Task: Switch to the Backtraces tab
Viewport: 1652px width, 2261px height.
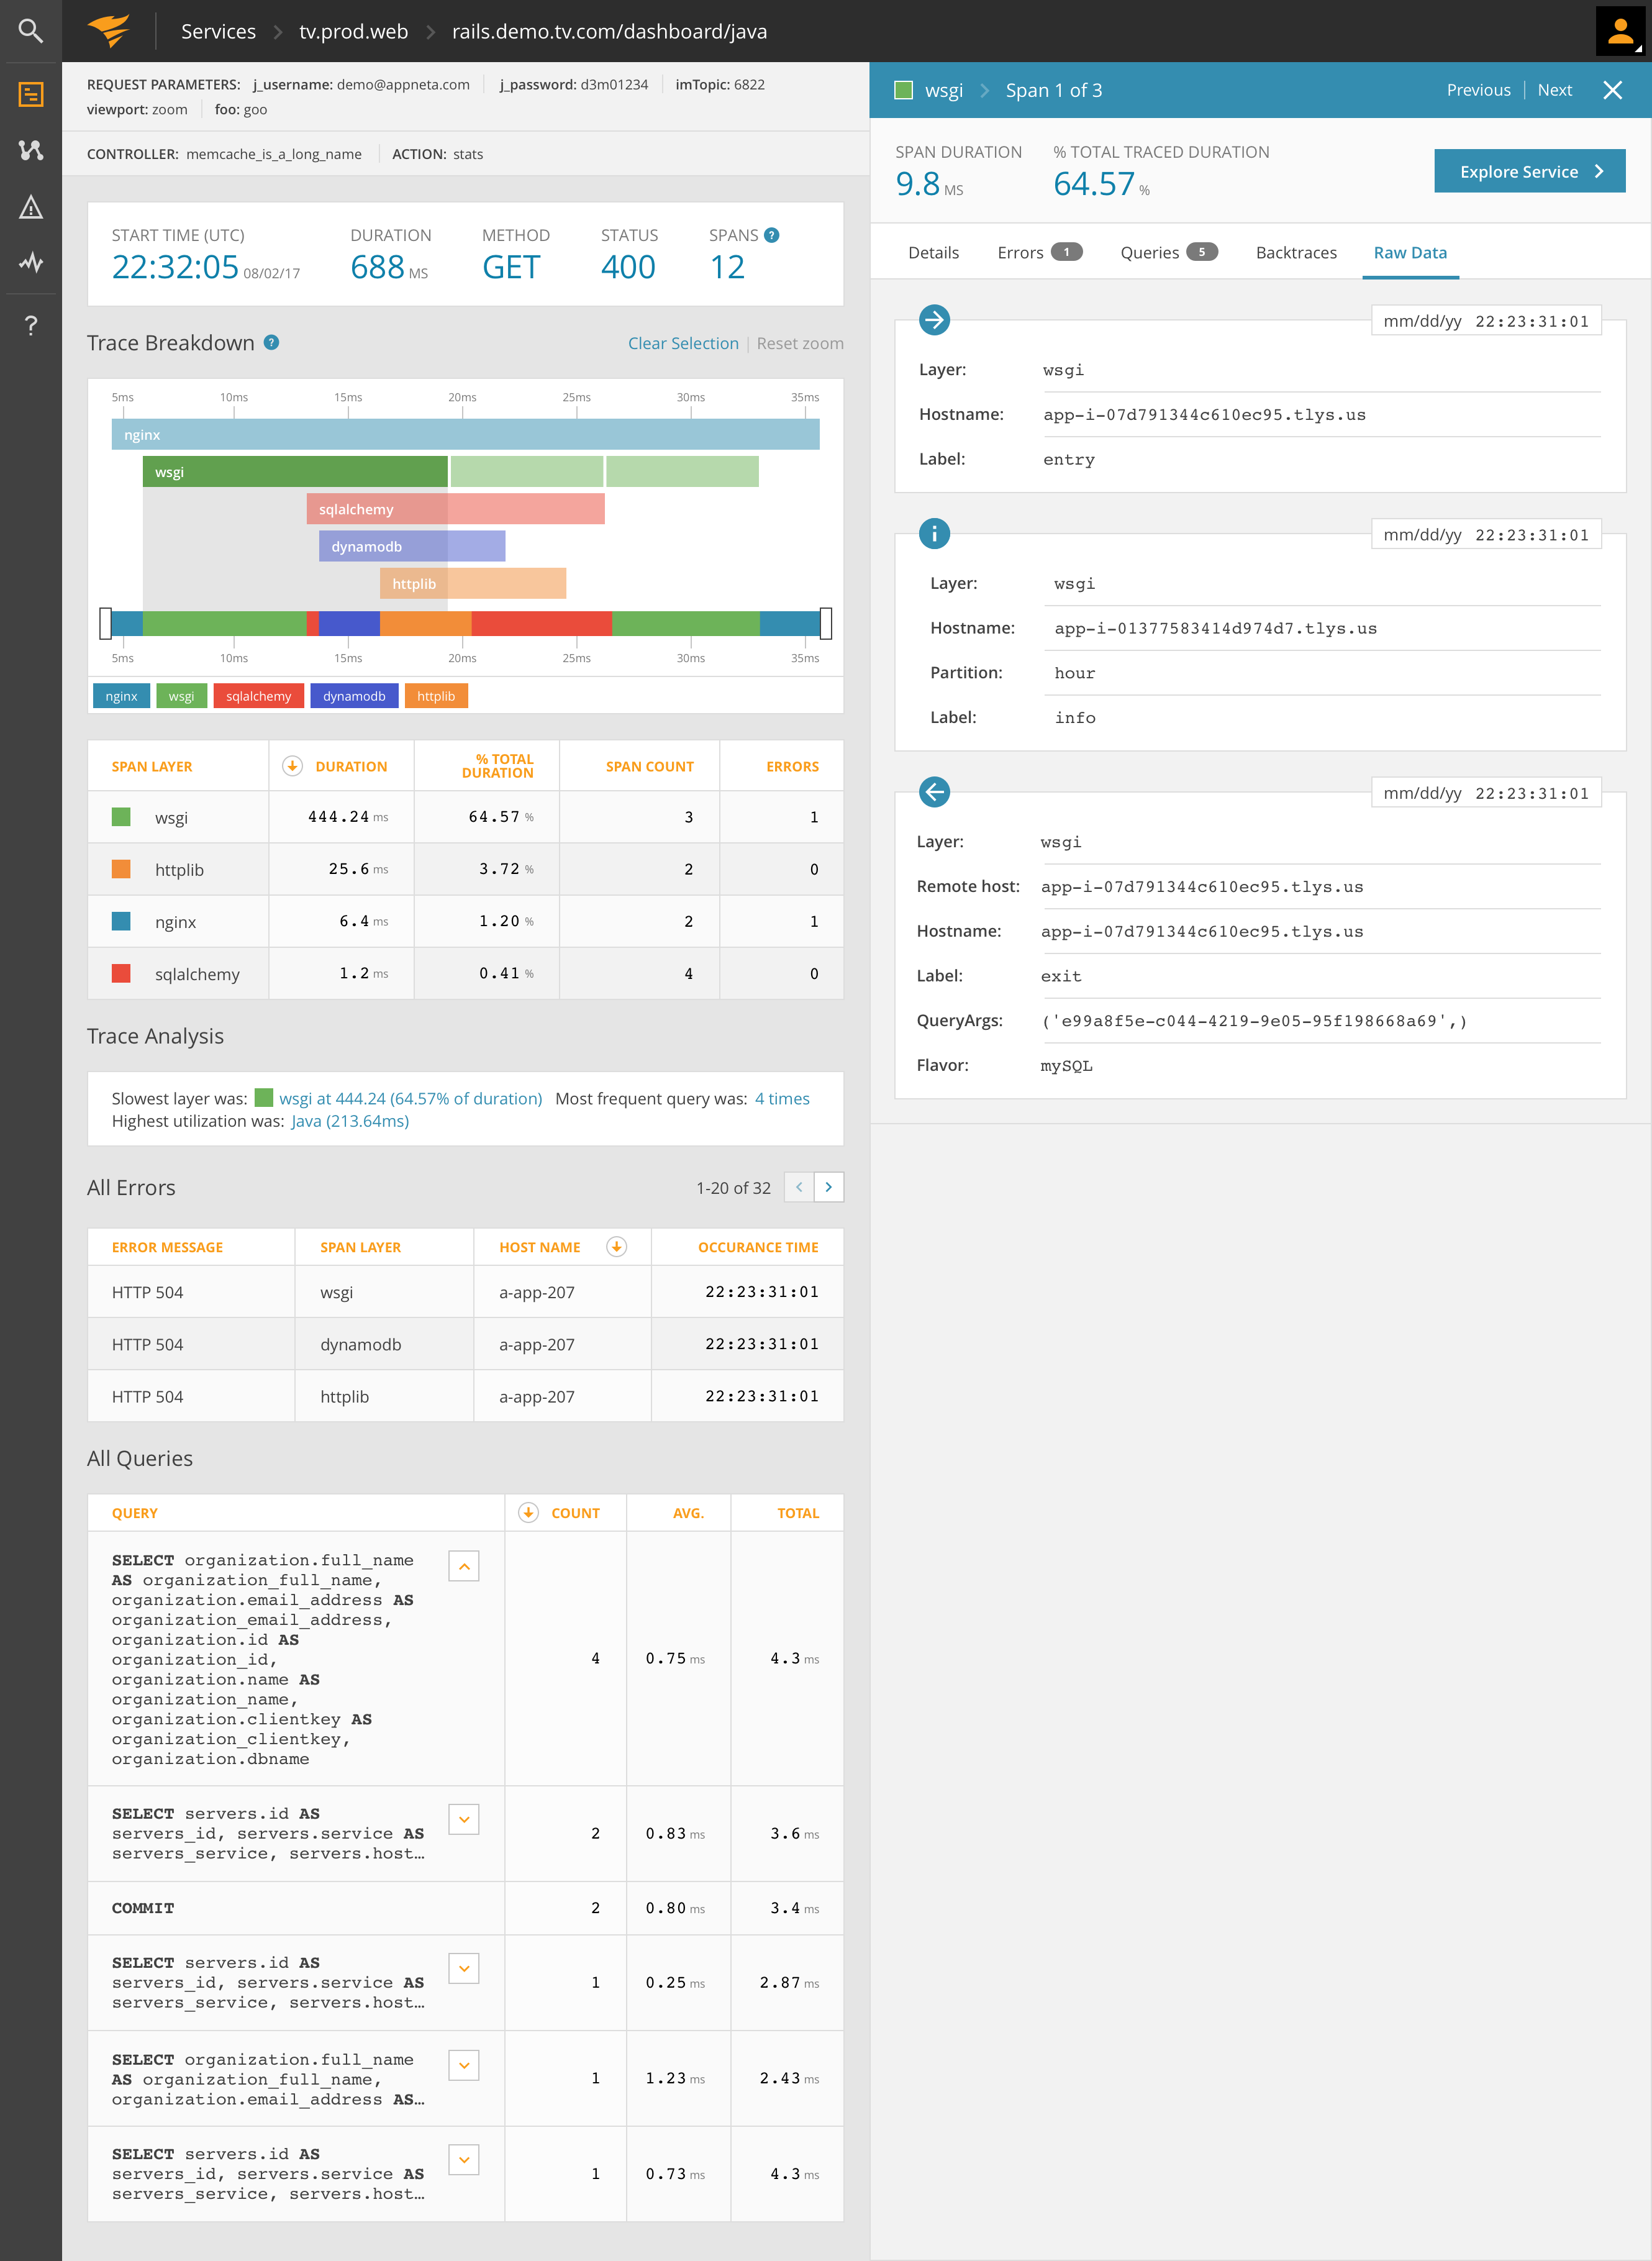Action: 1296,253
